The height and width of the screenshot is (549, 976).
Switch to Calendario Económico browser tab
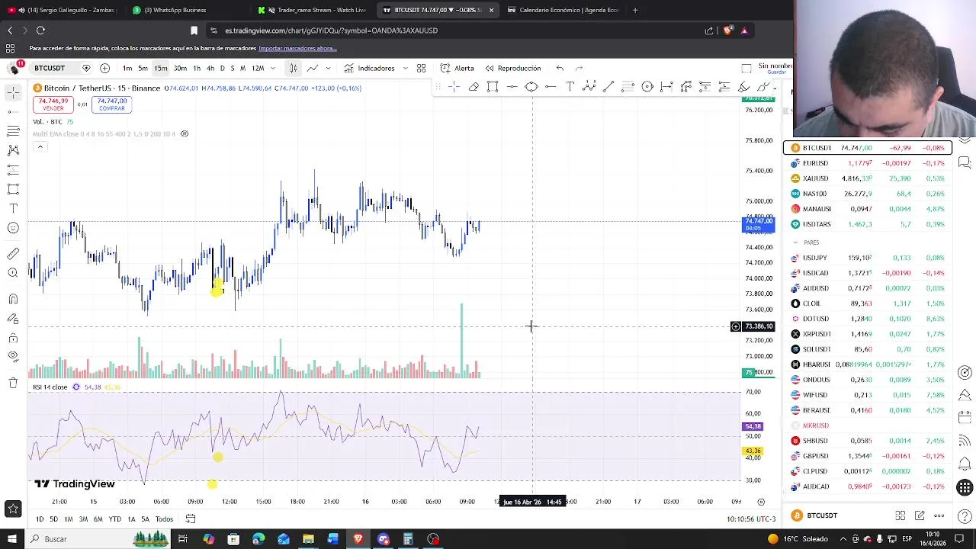click(563, 10)
